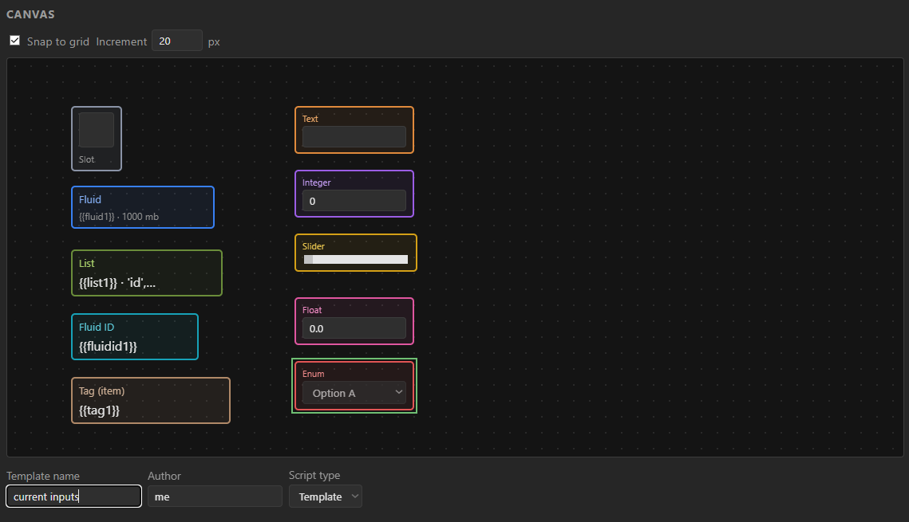The height and width of the screenshot is (522, 909).
Task: Select the List widget card
Action: point(147,273)
